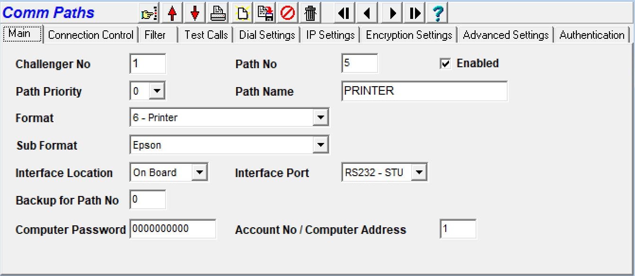Save the record using the save icon
The height and width of the screenshot is (276, 635).
(x=265, y=13)
